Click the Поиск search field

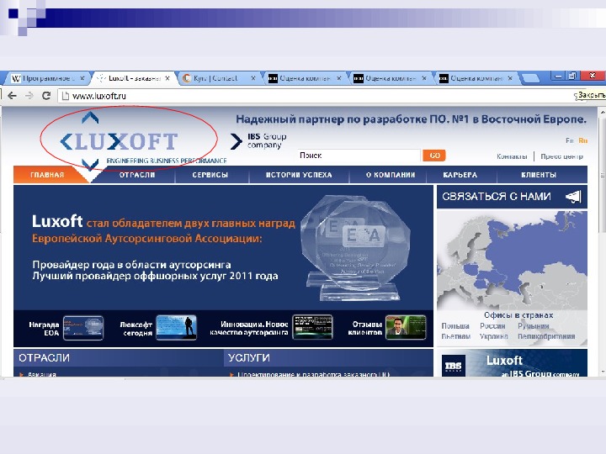[359, 156]
